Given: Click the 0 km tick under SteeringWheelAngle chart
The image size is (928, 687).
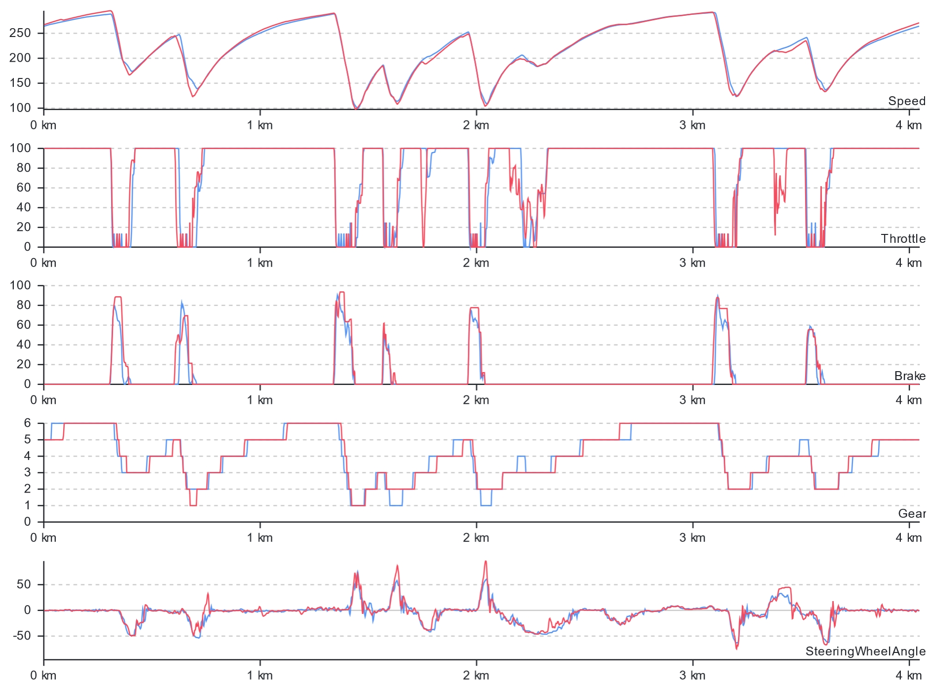Looking at the screenshot, I should [43, 676].
